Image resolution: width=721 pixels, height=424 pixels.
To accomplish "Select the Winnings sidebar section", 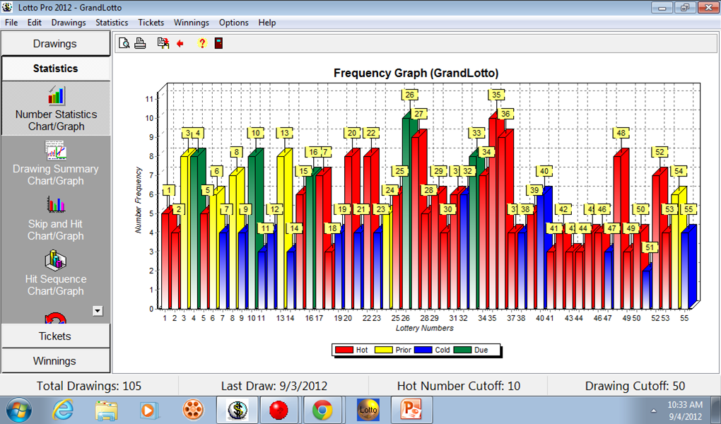I will point(55,361).
